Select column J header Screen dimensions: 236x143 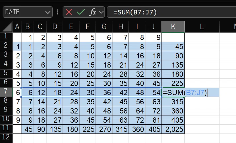pyautogui.click(x=153, y=27)
